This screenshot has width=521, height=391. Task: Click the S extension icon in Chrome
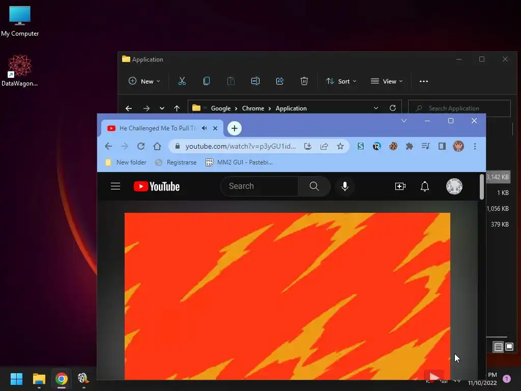coord(361,146)
